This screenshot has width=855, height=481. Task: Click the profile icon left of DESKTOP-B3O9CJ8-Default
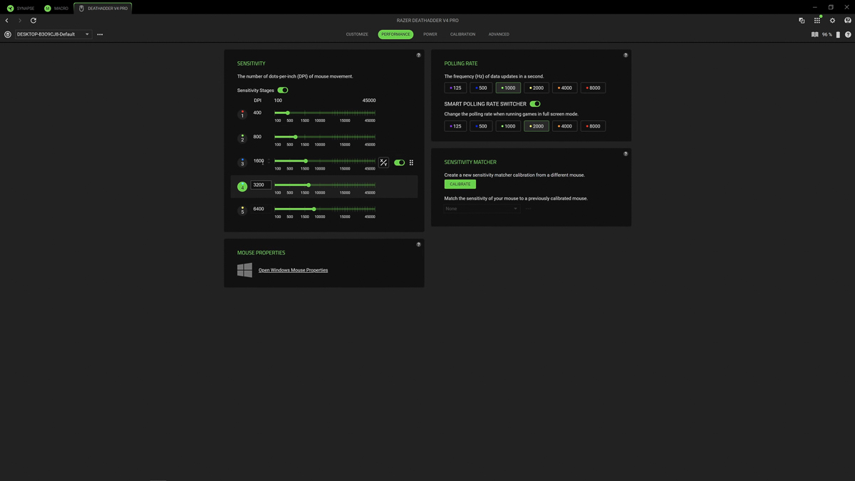tap(8, 34)
